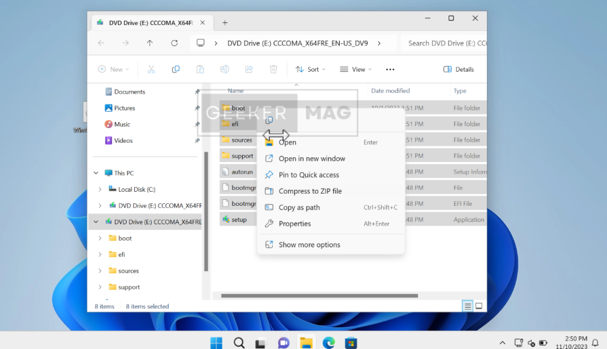Click File Explorer icon on taskbar

306,342
